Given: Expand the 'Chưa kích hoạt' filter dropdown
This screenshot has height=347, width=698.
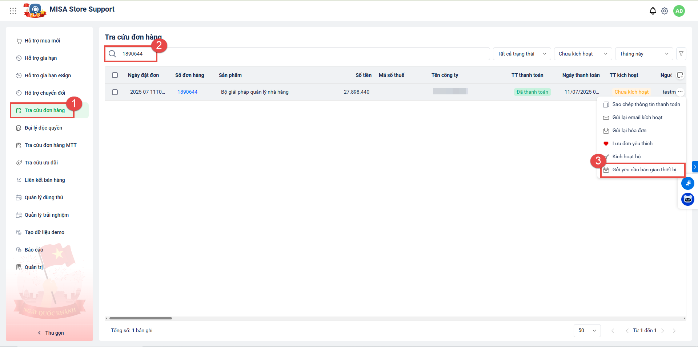Looking at the screenshot, I should (x=583, y=54).
